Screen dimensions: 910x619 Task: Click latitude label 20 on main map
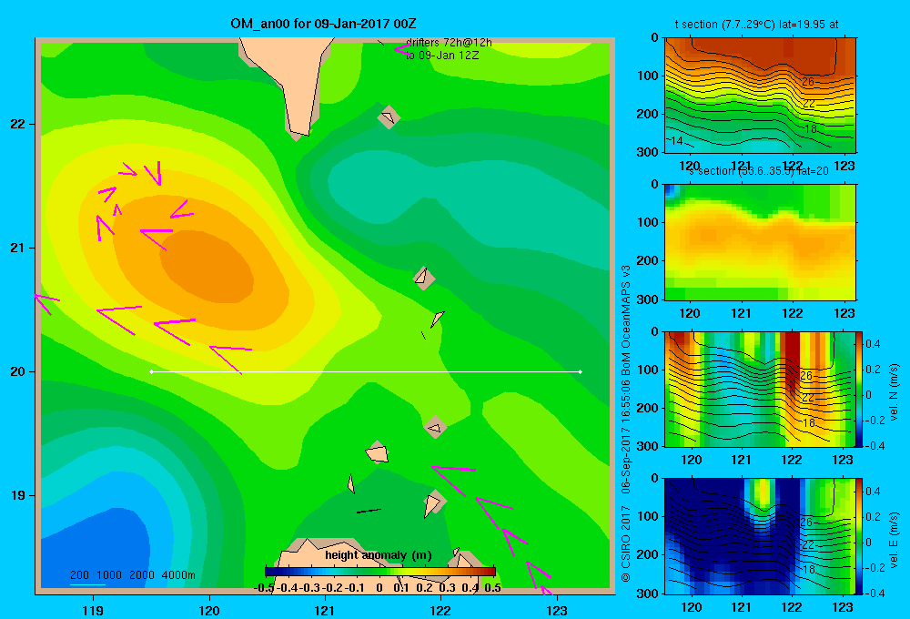click(x=18, y=371)
